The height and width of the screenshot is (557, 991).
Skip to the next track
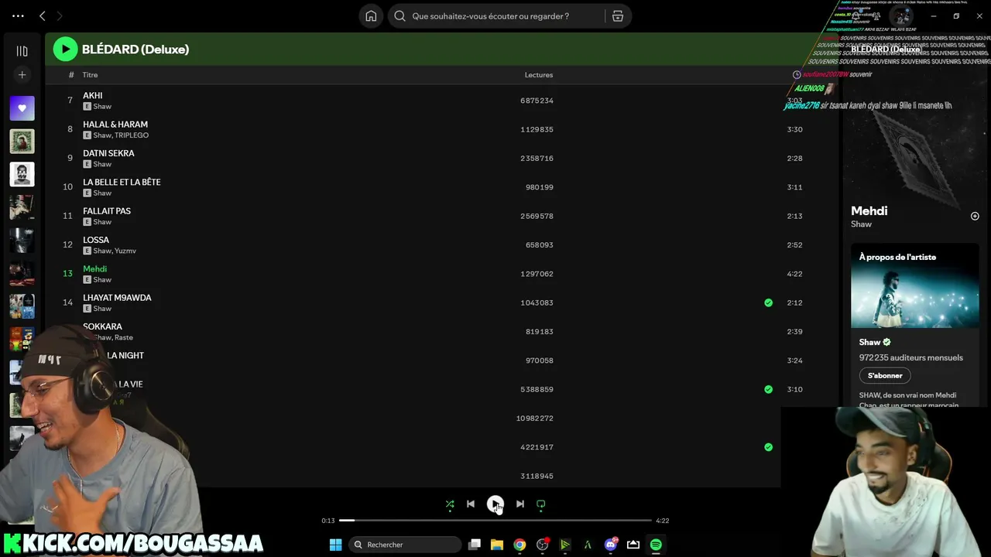tap(520, 504)
